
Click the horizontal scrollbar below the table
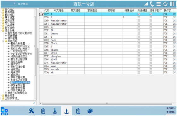click(107, 103)
